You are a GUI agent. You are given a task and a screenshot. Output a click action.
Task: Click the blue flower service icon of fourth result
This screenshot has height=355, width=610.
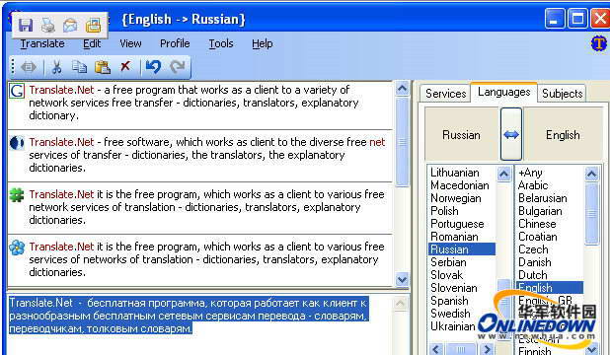17,248
